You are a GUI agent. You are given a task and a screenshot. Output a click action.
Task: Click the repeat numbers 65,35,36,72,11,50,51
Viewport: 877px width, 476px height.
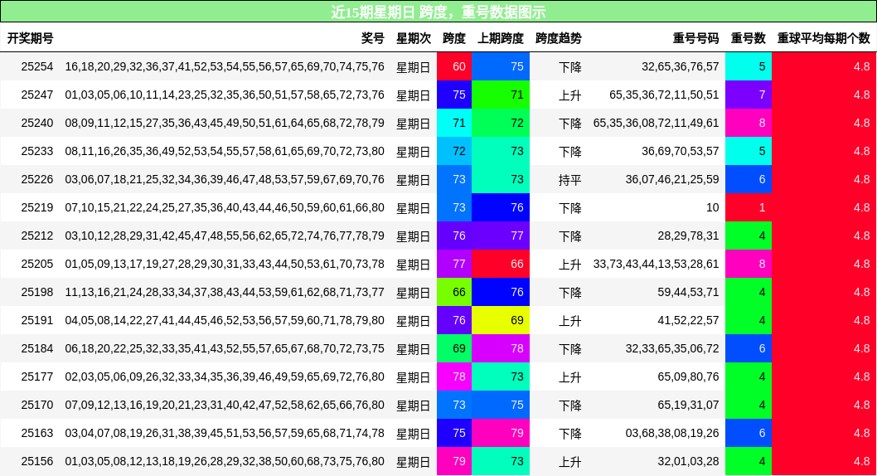664,95
